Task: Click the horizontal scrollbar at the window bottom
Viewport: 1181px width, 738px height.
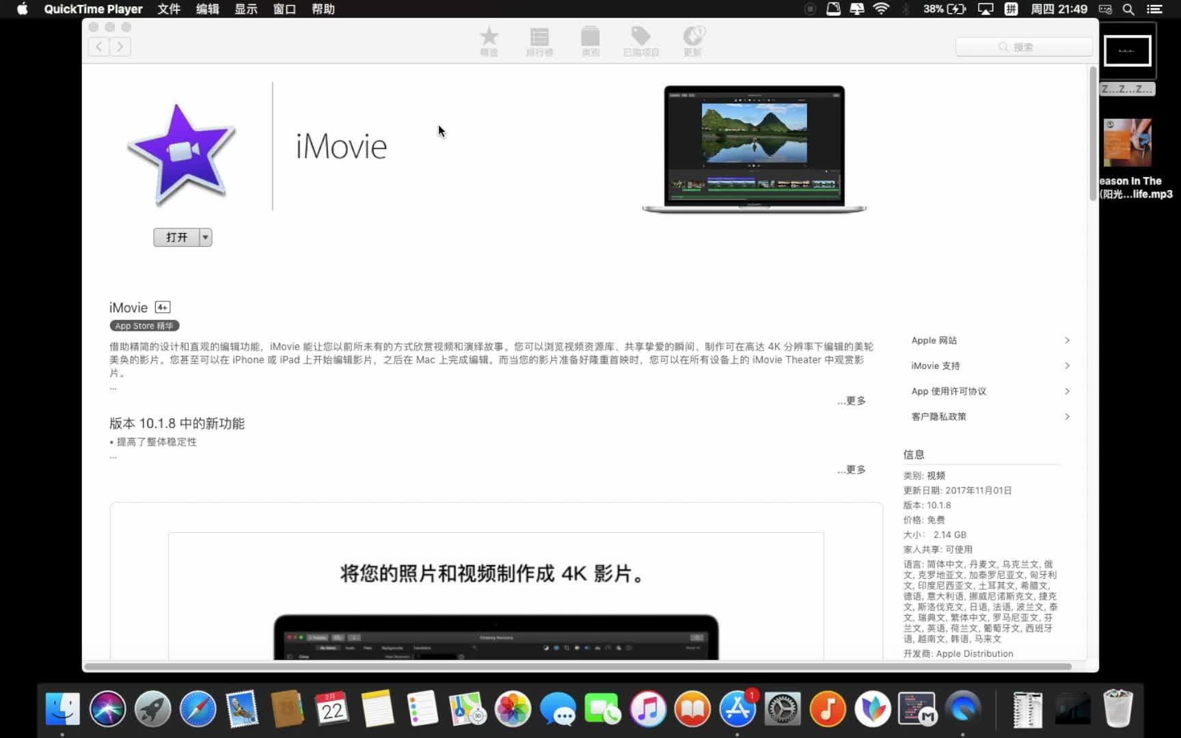Action: [578, 666]
